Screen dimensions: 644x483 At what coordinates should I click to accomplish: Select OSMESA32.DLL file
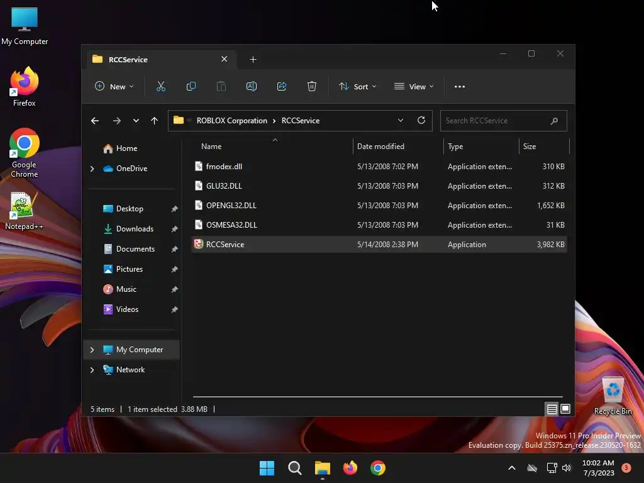[379, 225]
